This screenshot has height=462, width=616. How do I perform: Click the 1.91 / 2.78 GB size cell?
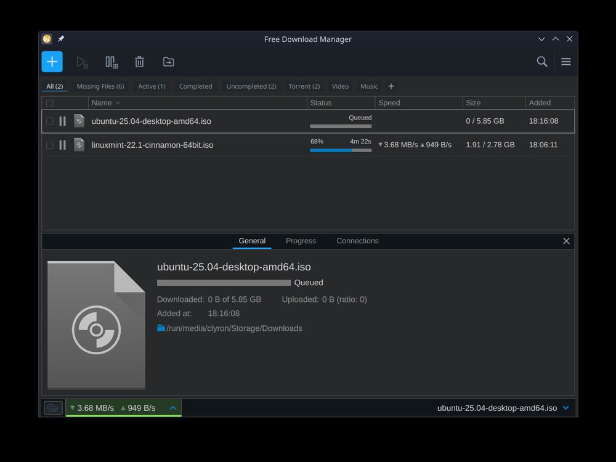490,145
